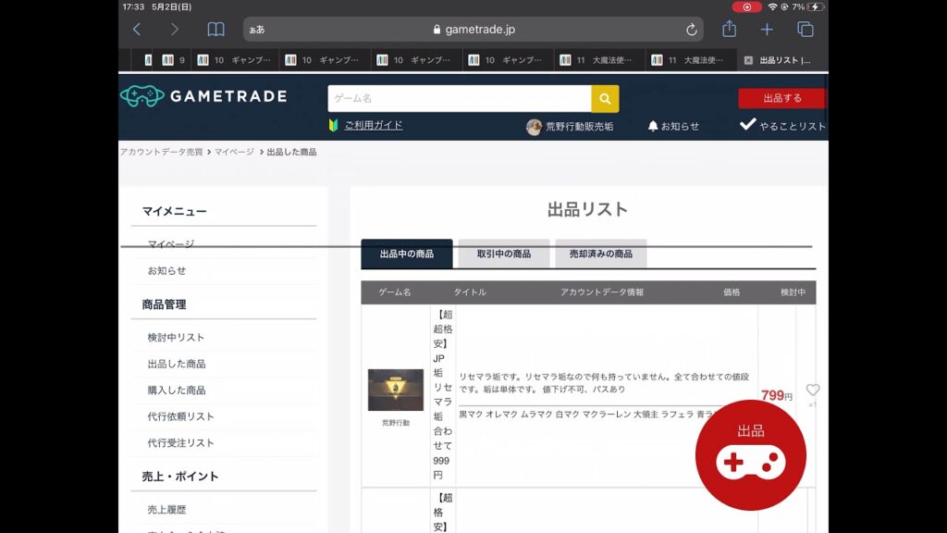
Task: Switch to 売却済みの商品 tab
Action: pyautogui.click(x=600, y=254)
